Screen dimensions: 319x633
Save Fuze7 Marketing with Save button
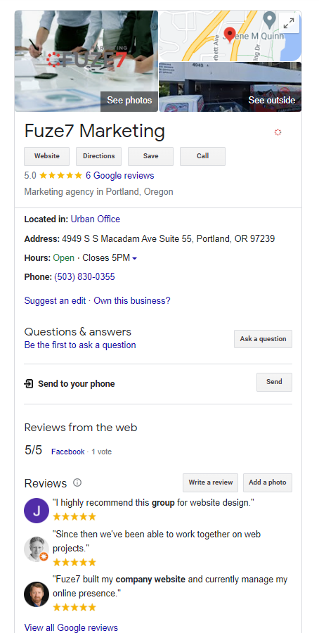[x=151, y=156]
